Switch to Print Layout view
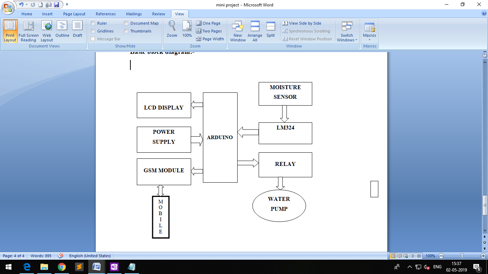 tap(10, 31)
